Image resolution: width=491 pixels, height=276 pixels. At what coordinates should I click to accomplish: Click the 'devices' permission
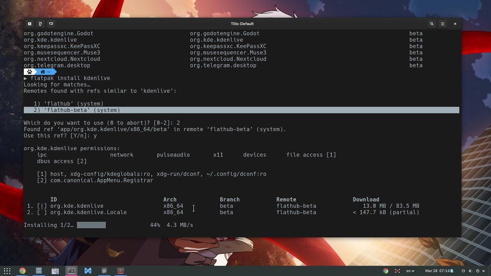pyautogui.click(x=255, y=155)
